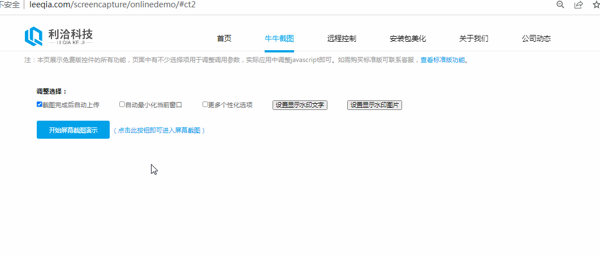Click the 不安全 site security indicator
This screenshot has width=600, height=256.
tap(10, 5)
